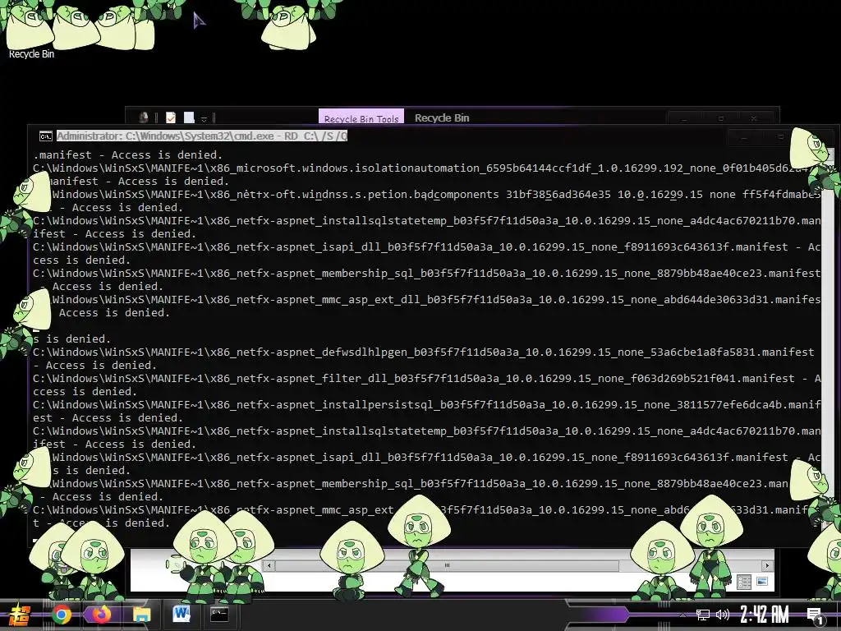841x631 pixels.
Task: Open the cmd.exe window system menu icon
Action: point(46,136)
